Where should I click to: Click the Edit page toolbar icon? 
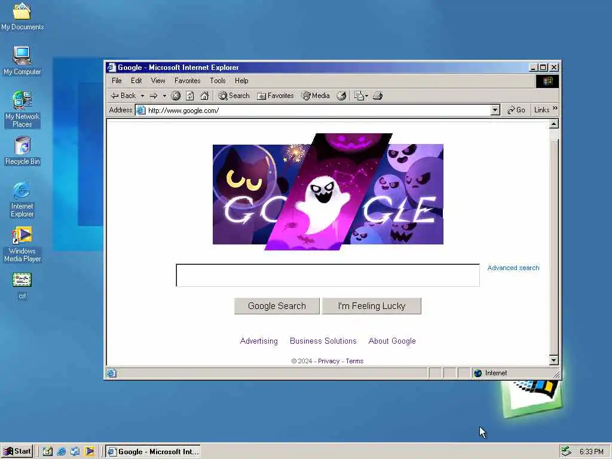(359, 96)
